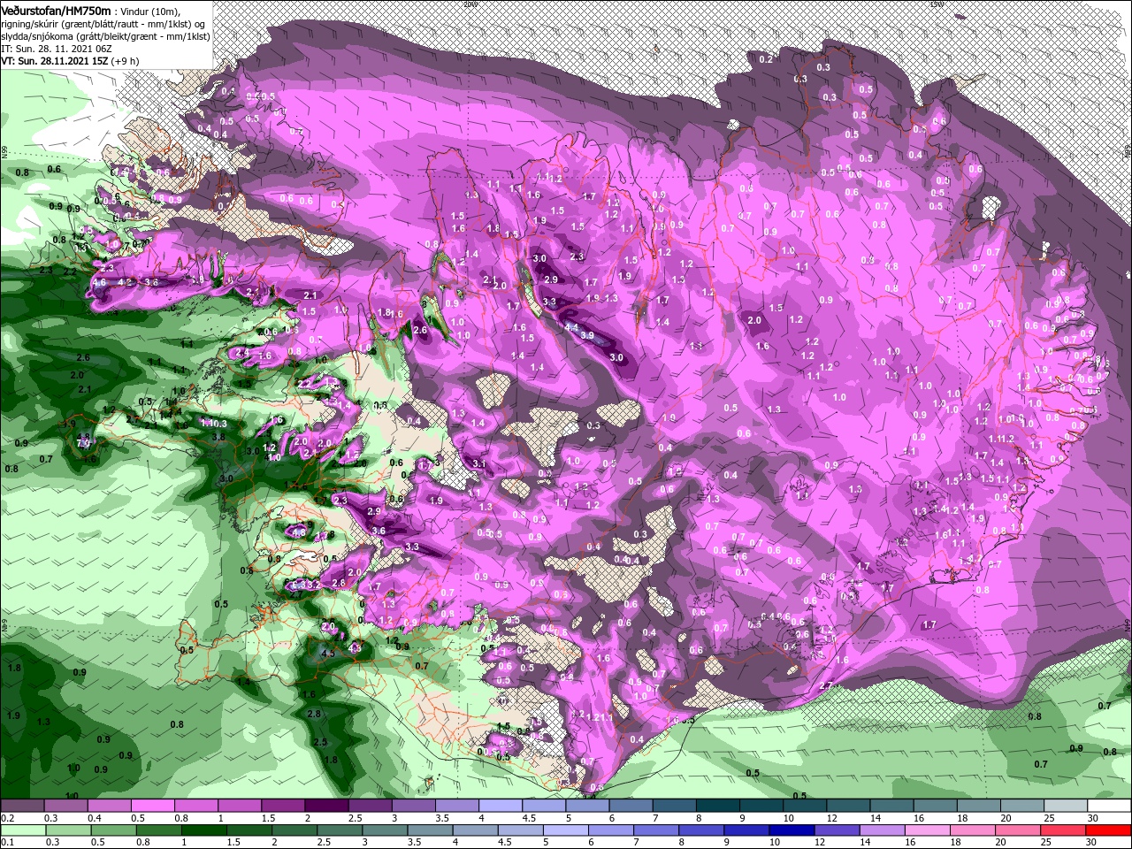
Task: Pick the light grey swatch above upper-row '25'
Action: pyautogui.click(x=1066, y=805)
